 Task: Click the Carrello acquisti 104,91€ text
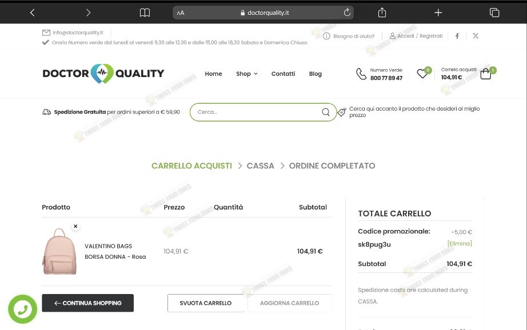(459, 74)
